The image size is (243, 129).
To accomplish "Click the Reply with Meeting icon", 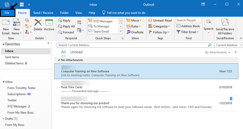I will coord(79,23).
